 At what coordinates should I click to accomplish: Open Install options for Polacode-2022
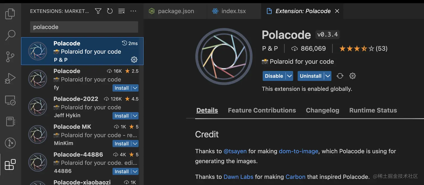click(x=134, y=116)
